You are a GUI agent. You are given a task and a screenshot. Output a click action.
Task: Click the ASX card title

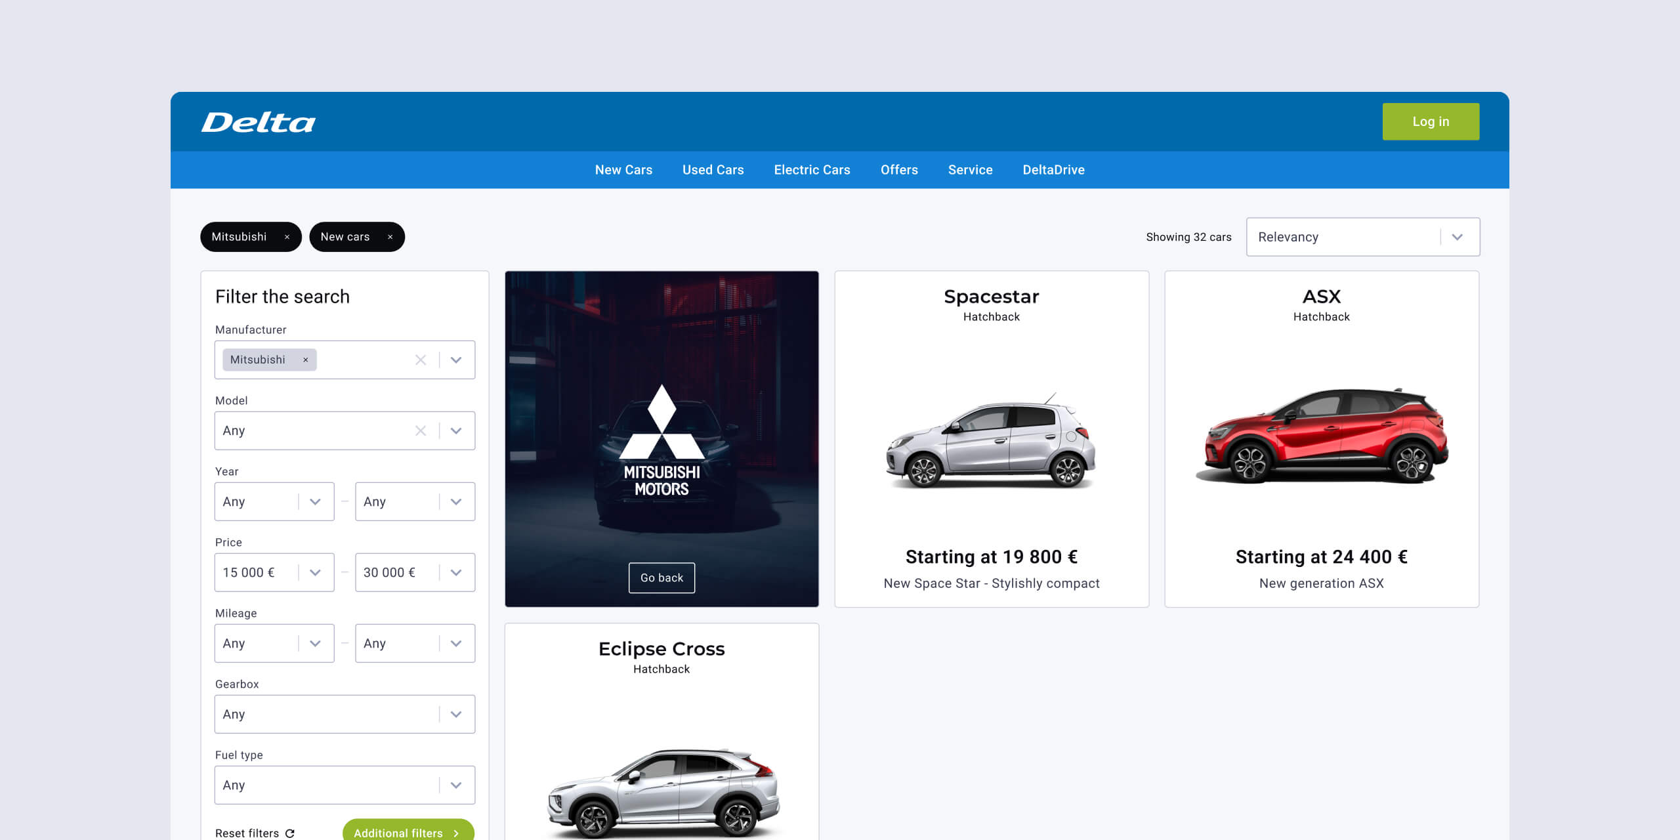click(x=1322, y=297)
